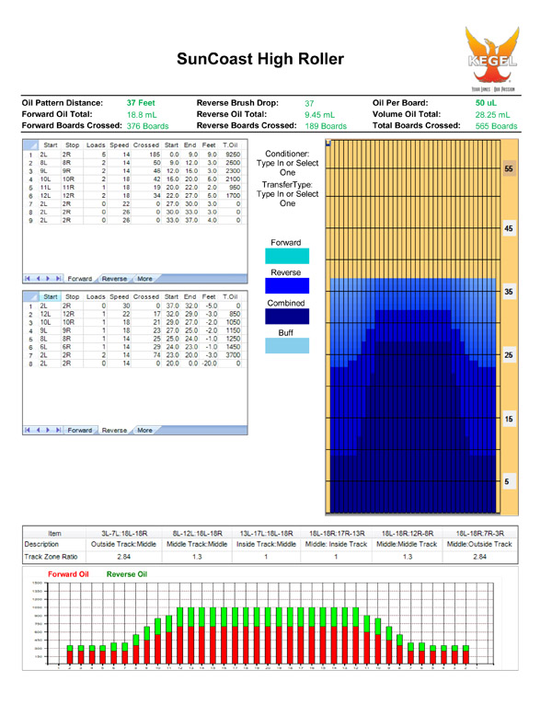Open the More tab in upper table
The image size is (552, 716).
pos(144,277)
